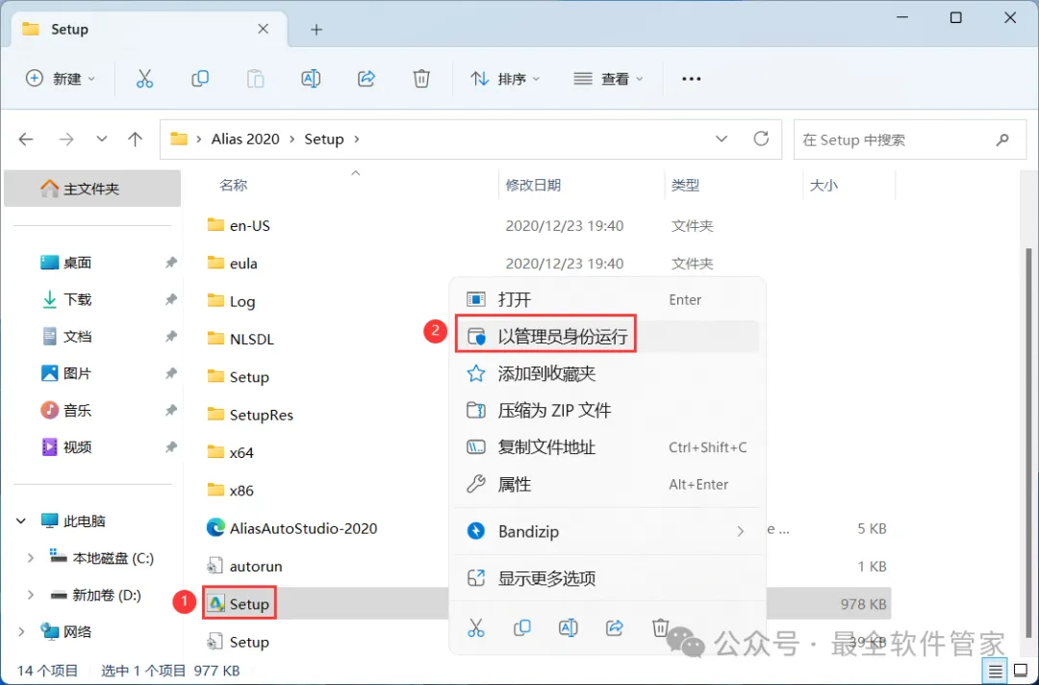Click the Delete trash icon in the toolbar
The height and width of the screenshot is (685, 1039).
tap(421, 79)
